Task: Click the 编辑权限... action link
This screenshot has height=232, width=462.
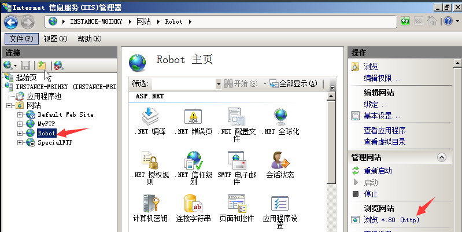Action: 382,78
